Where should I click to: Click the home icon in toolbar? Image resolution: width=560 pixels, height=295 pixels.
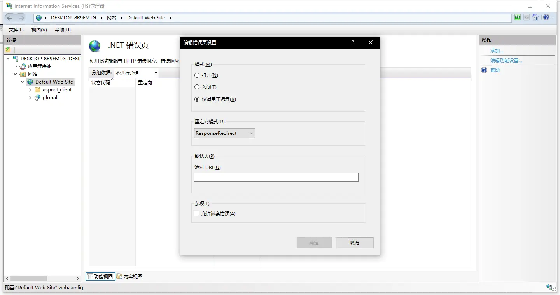point(535,17)
